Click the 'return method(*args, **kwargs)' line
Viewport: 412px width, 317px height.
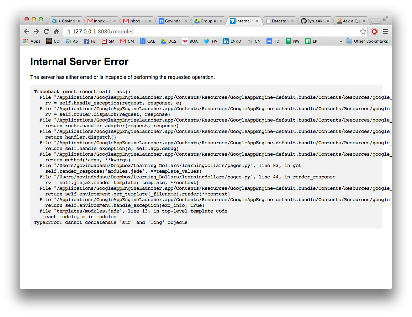click(x=88, y=160)
